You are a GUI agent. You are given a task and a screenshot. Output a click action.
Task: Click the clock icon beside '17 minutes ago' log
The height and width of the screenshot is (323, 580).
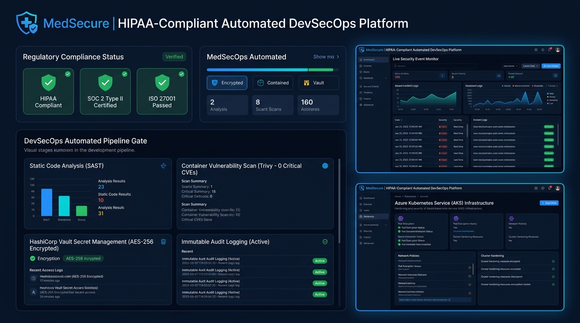(x=33, y=278)
